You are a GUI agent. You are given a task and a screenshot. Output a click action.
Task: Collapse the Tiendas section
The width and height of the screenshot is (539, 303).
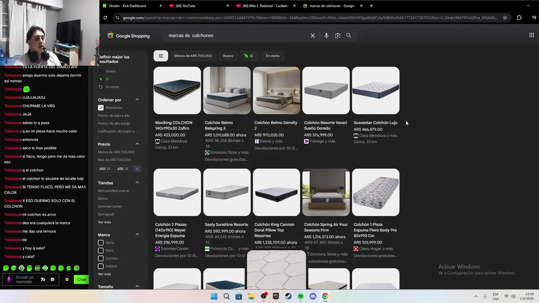[x=137, y=183]
